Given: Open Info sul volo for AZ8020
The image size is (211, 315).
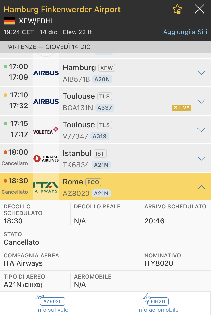Looking at the screenshot, I should tap(52, 305).
